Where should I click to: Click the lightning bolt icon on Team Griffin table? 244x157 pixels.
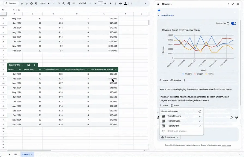[x=35, y=65]
